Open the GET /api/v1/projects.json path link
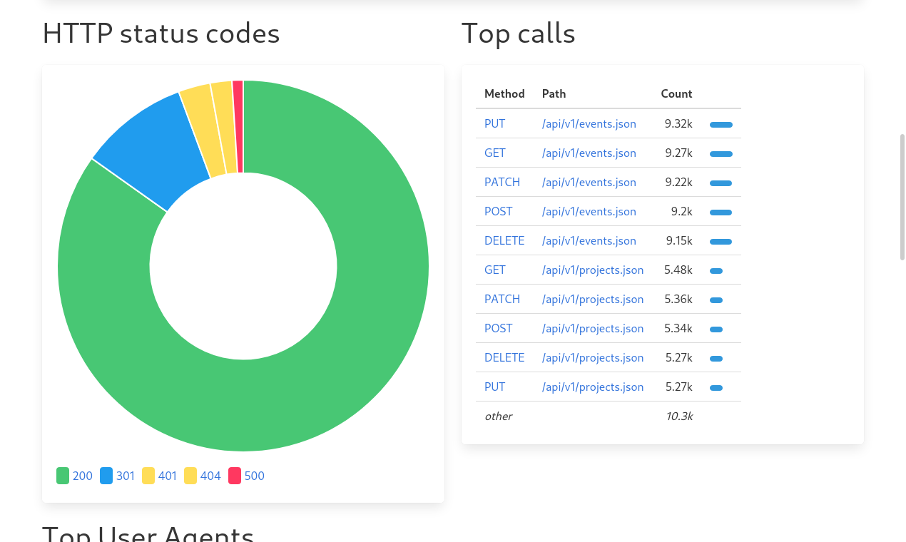Image resolution: width=906 pixels, height=542 pixels. click(x=593, y=270)
